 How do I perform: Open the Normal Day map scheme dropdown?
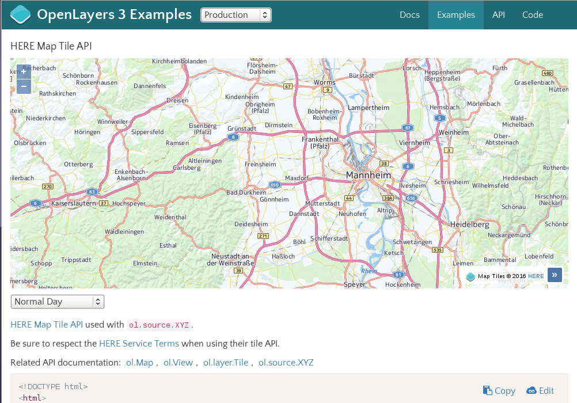tap(57, 301)
